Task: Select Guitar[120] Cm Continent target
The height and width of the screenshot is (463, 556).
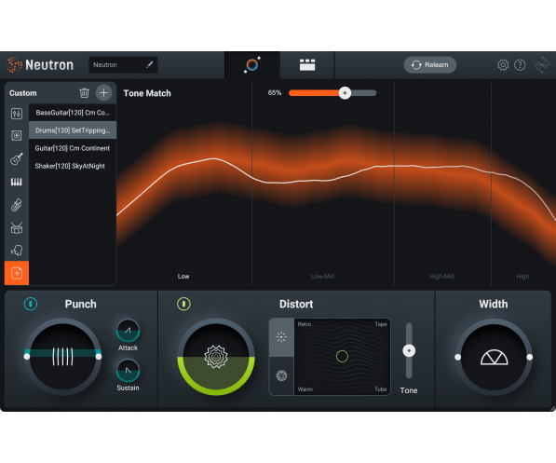Action: (73, 148)
